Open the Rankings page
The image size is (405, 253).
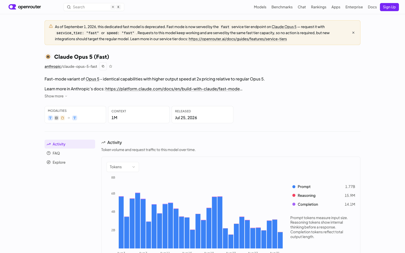318,7
